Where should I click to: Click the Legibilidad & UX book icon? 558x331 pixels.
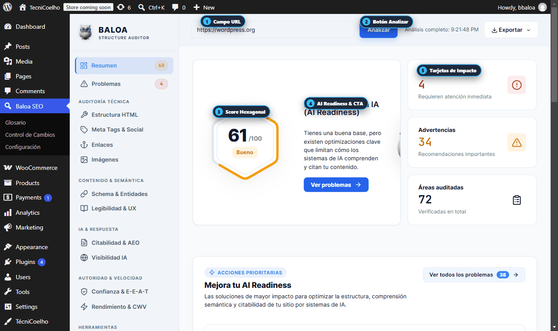[x=84, y=208]
